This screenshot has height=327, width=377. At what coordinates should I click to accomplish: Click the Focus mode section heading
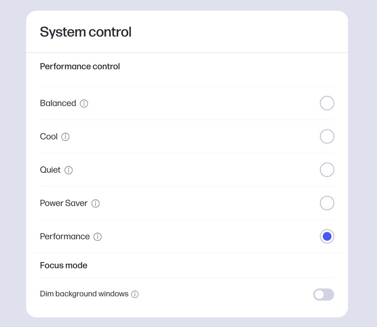tap(63, 265)
